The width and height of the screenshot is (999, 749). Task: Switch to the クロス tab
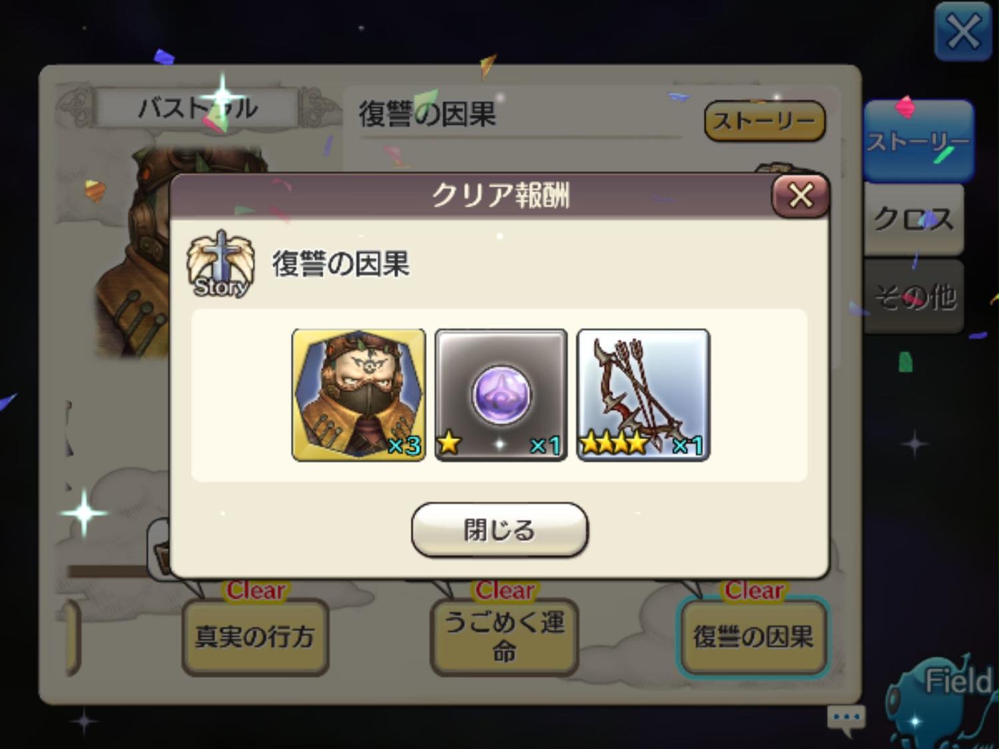click(914, 219)
